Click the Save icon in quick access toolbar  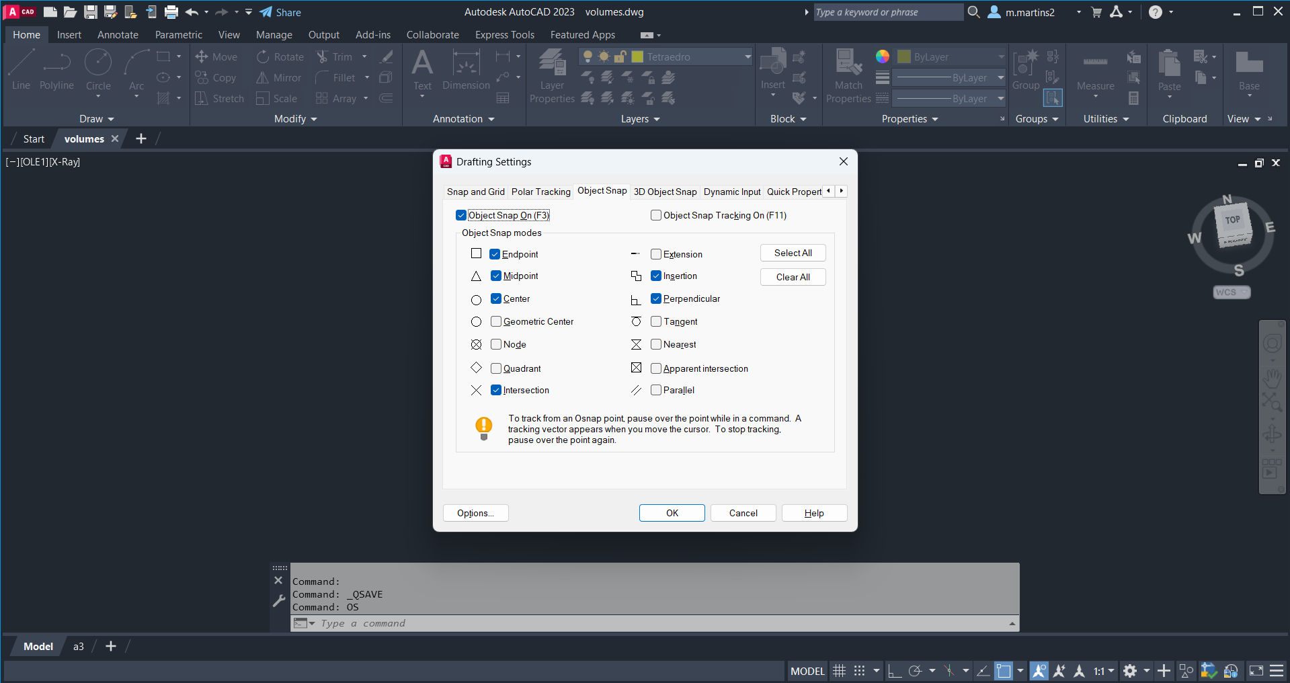point(90,12)
